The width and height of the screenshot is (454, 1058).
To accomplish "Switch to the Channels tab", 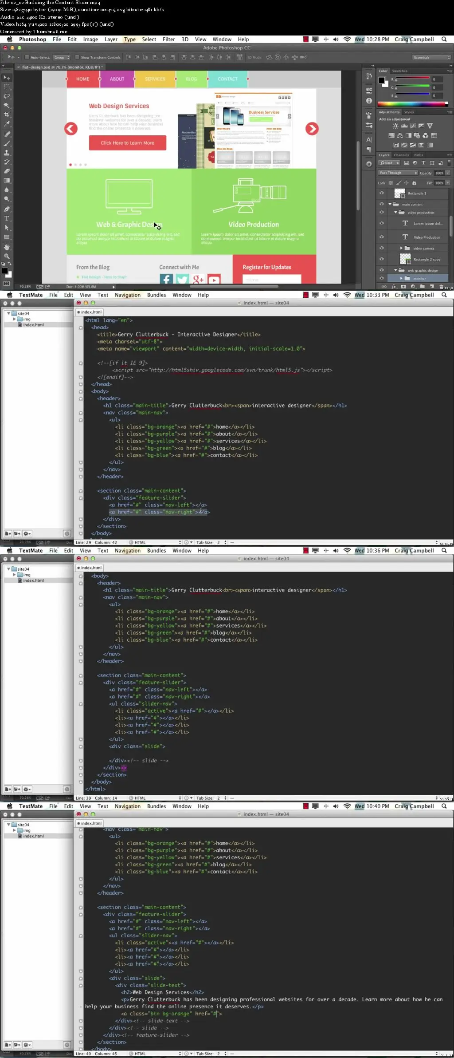I will pos(401,155).
